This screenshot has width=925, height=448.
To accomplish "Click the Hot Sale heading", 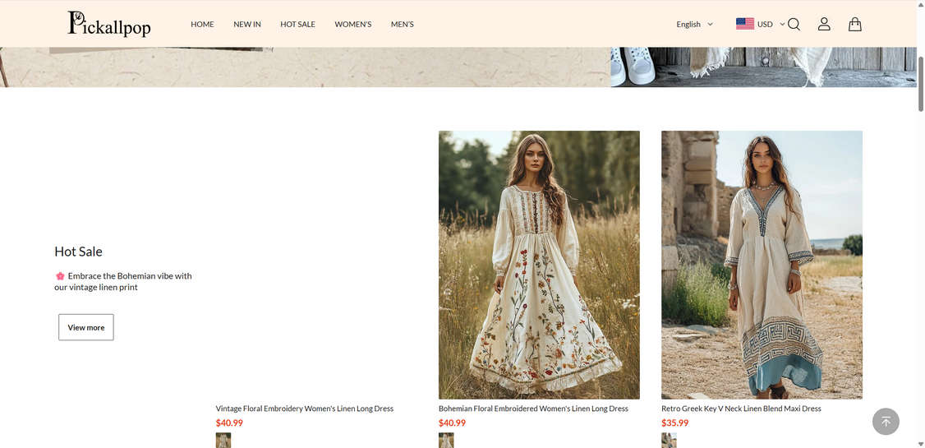I will click(79, 252).
